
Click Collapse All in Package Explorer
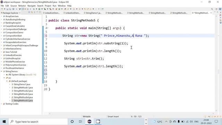click(29, 12)
